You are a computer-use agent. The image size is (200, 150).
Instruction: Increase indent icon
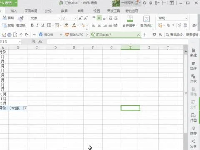pos(116,18)
